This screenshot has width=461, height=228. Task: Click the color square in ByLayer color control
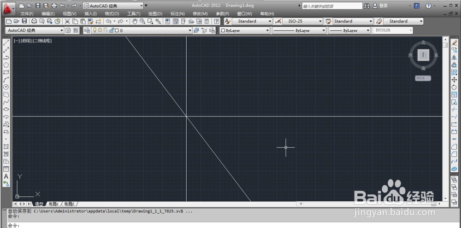pyautogui.click(x=223, y=30)
